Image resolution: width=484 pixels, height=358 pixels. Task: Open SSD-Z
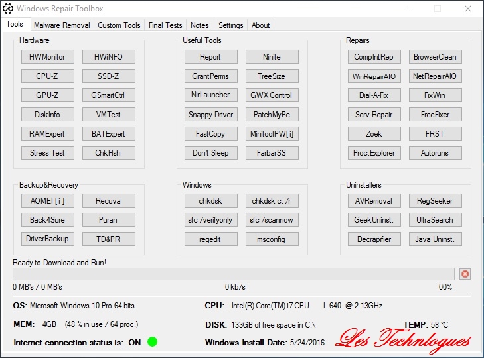coord(109,76)
